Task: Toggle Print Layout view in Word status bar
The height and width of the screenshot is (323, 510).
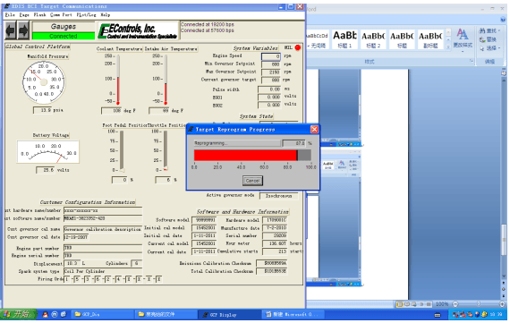Action: 399,304
